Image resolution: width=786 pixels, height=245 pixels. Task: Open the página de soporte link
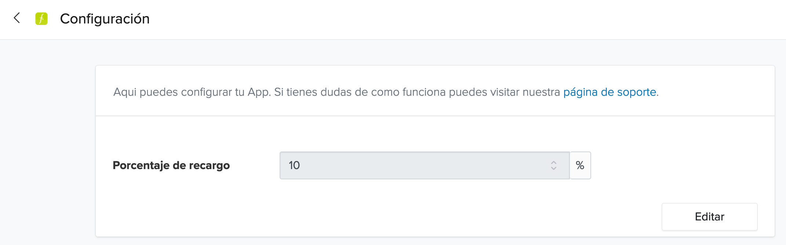[x=610, y=92]
